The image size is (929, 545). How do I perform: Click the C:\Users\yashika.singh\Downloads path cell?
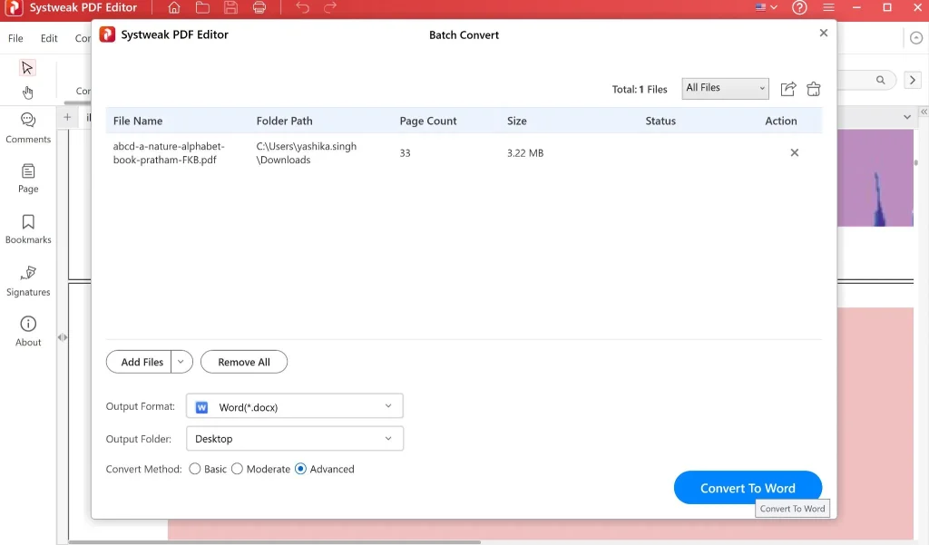(307, 153)
